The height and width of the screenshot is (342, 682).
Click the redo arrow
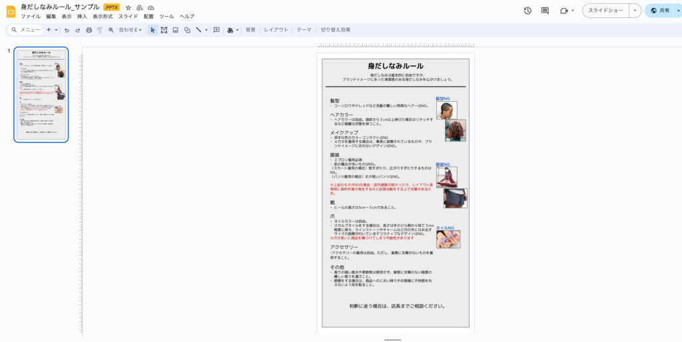pos(78,30)
